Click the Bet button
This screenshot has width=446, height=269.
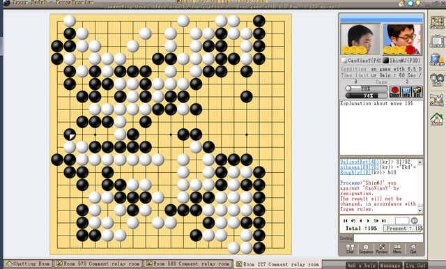(417, 92)
